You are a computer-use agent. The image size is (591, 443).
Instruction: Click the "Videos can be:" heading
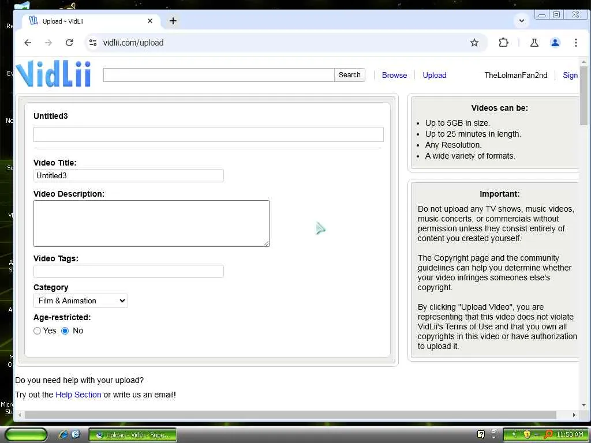[499, 108]
